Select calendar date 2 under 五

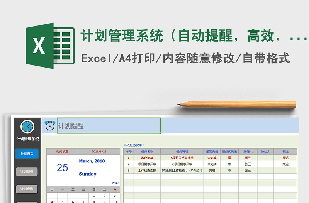pyautogui.click(x=104, y=196)
